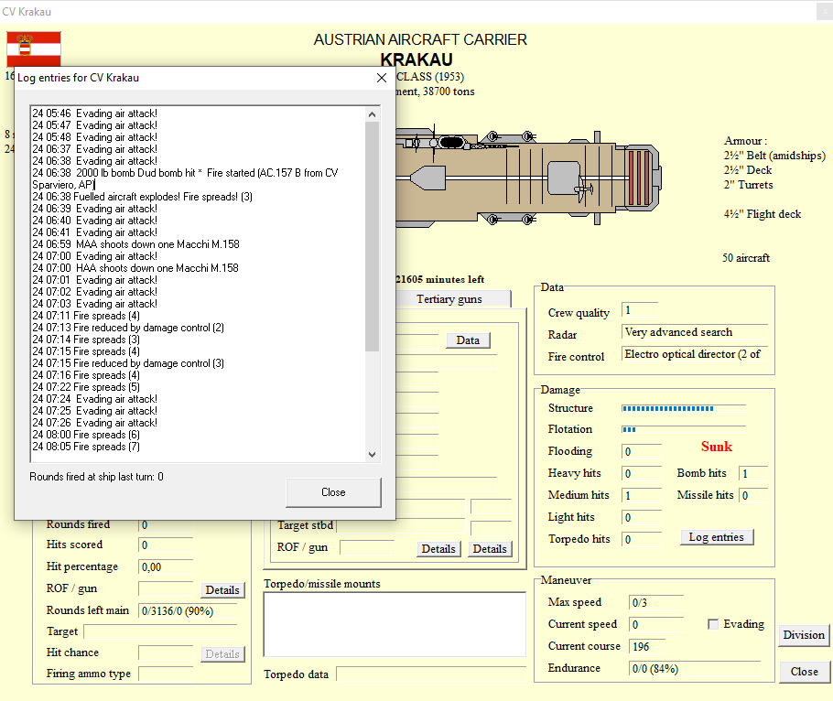Image resolution: width=833 pixels, height=701 pixels.
Task: Click the Structure damage bar
Action: (684, 408)
